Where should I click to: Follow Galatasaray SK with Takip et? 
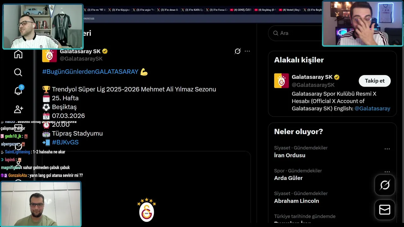375,81
